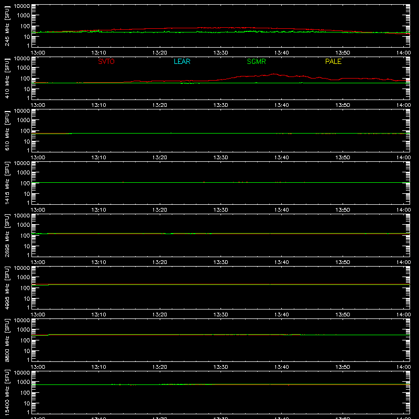Click the 13:40 time label under 4995 MHz plot
This screenshot has width=419, height=419.
[282, 315]
